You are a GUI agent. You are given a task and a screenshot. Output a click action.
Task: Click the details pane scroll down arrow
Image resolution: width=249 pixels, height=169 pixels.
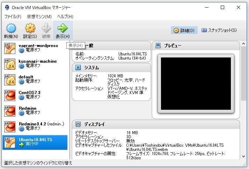pyautogui.click(x=244, y=156)
